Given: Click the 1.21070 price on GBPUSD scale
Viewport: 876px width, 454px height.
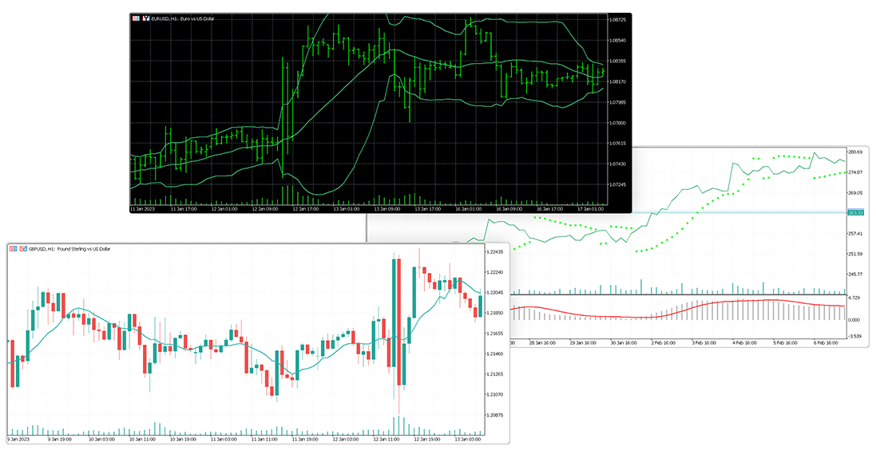Looking at the screenshot, I should (x=495, y=395).
